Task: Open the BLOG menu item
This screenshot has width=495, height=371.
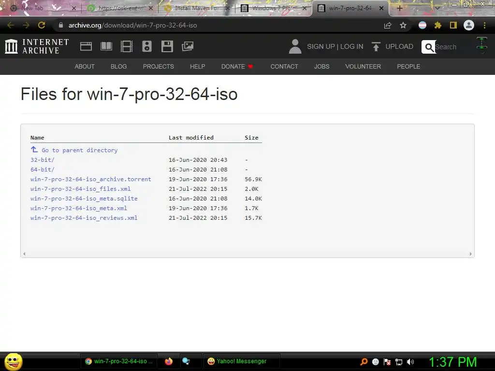Action: click(x=119, y=67)
